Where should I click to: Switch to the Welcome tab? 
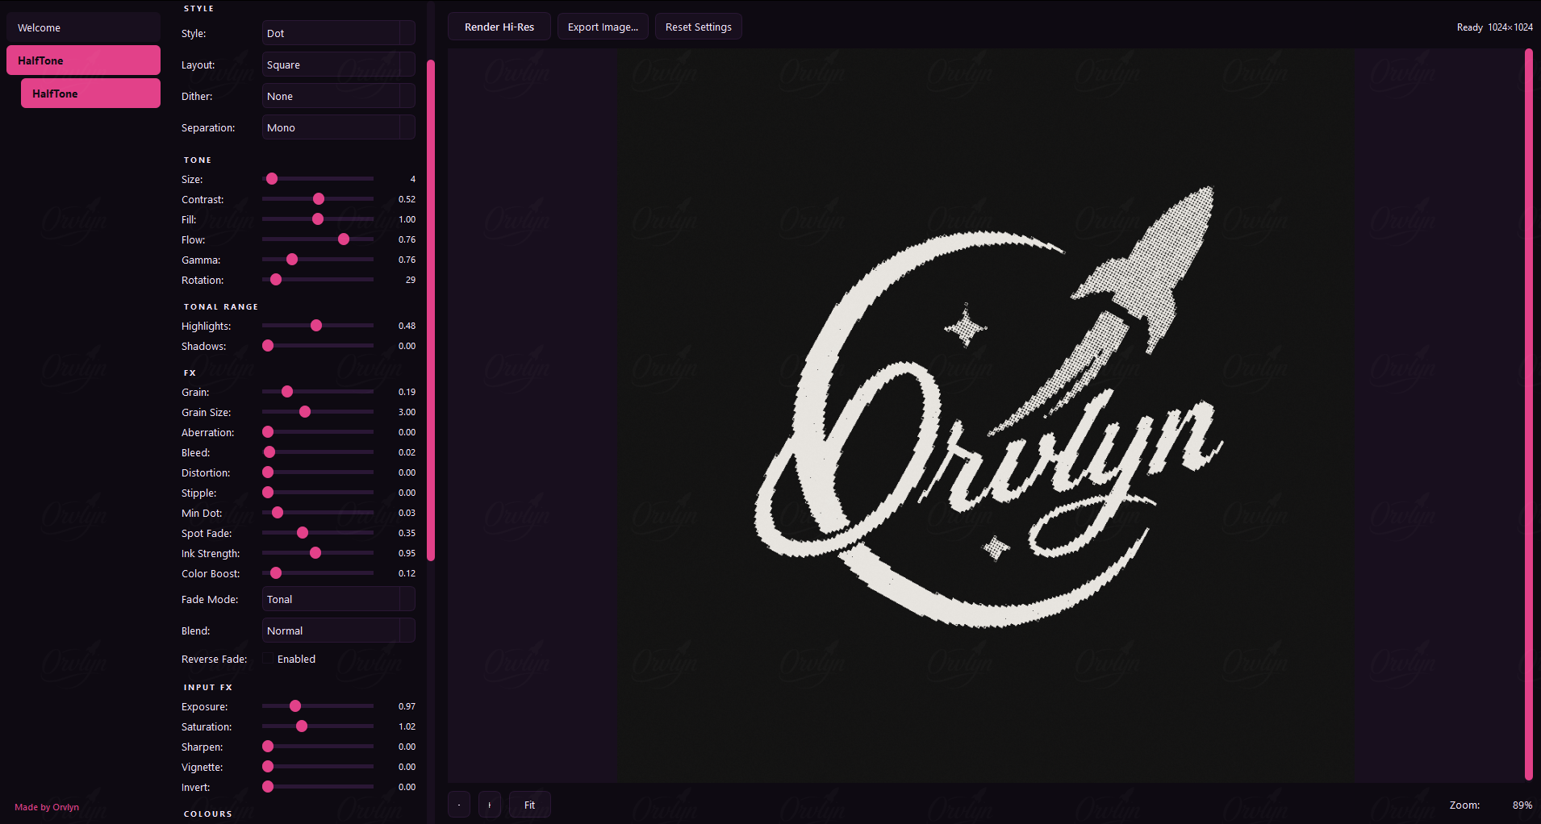(x=83, y=27)
